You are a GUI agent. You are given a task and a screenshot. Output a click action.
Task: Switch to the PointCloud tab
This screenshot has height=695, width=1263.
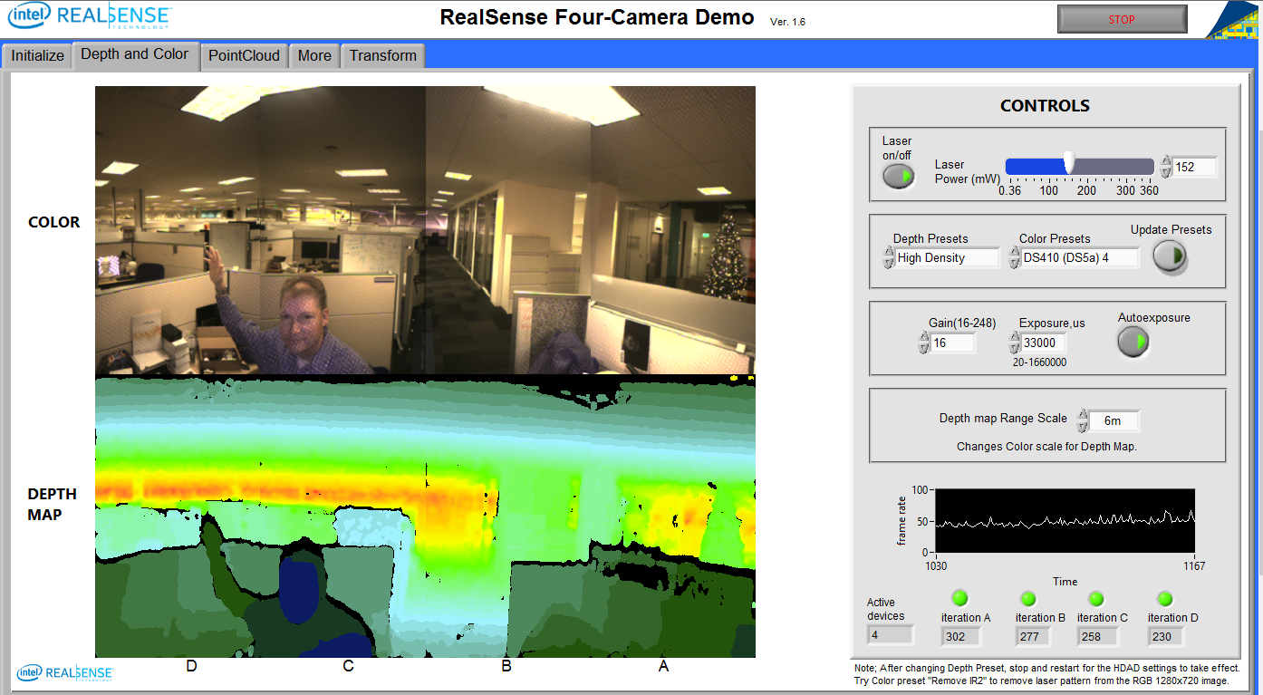244,55
